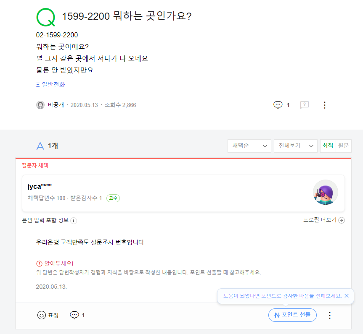Click the 비공개 user profile avatar icon
Screen dimensions: 363x334
(x=40, y=105)
